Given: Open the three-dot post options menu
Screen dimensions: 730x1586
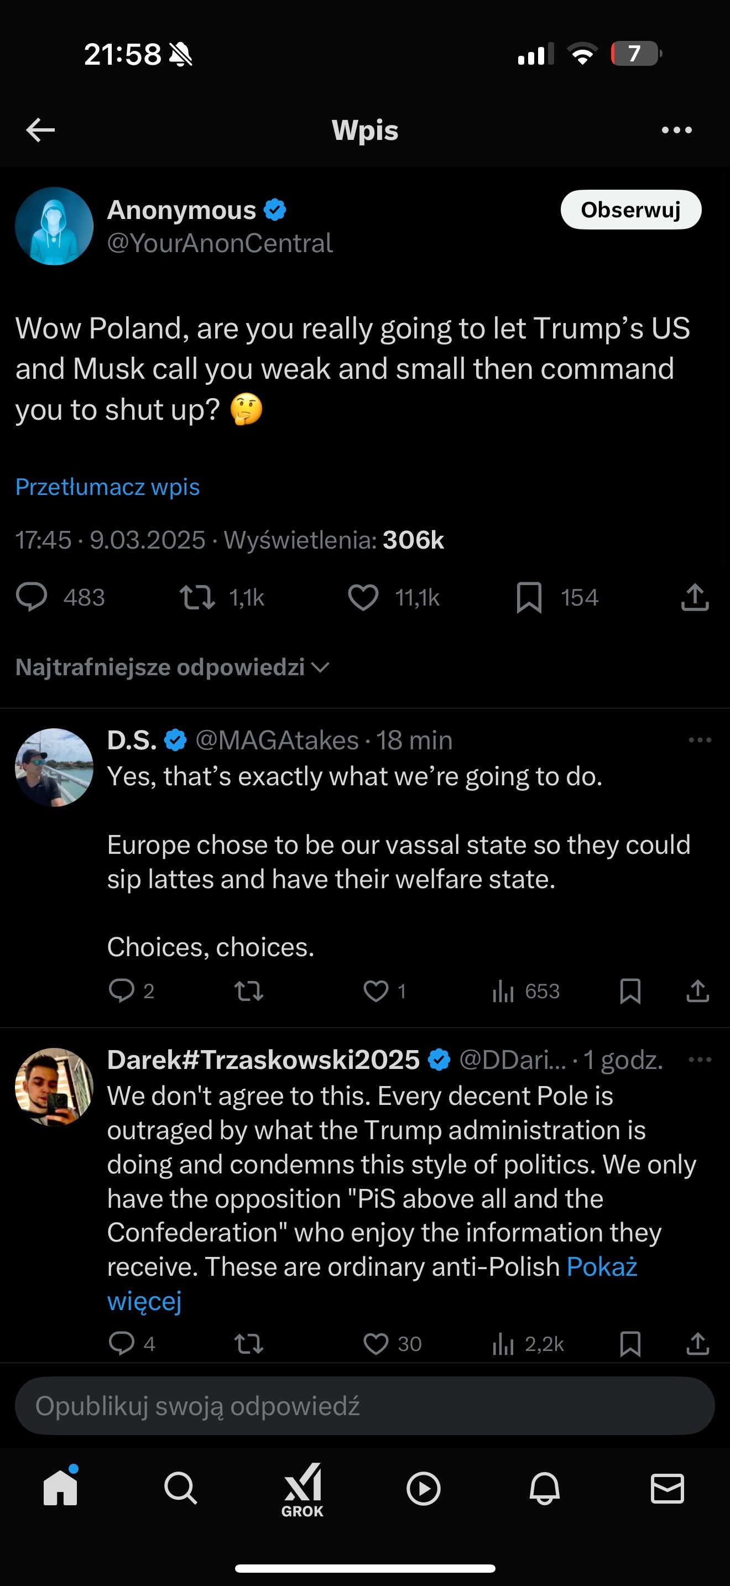Looking at the screenshot, I should tap(676, 130).
